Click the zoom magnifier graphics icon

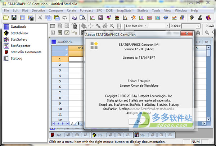click(x=112, y=26)
